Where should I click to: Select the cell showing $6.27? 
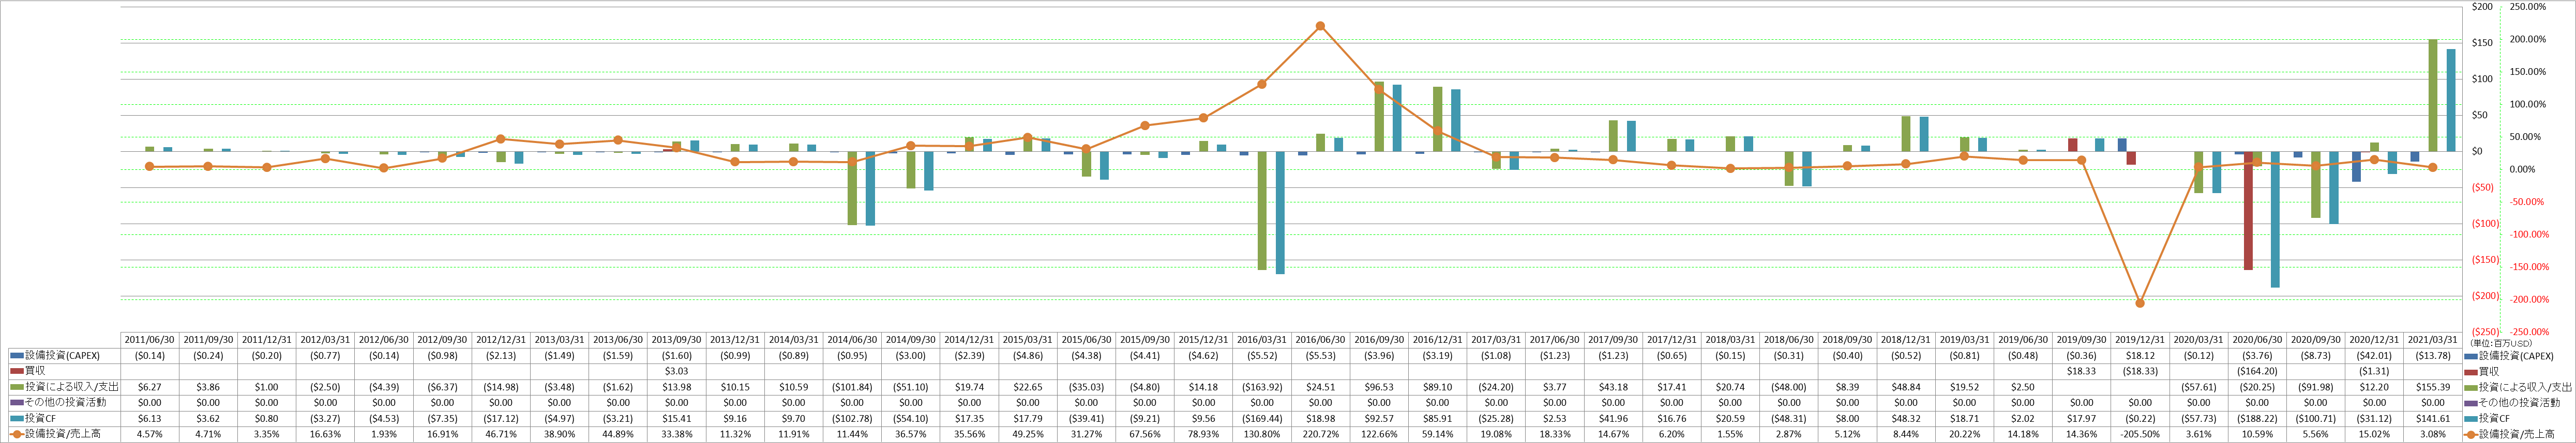pos(150,387)
